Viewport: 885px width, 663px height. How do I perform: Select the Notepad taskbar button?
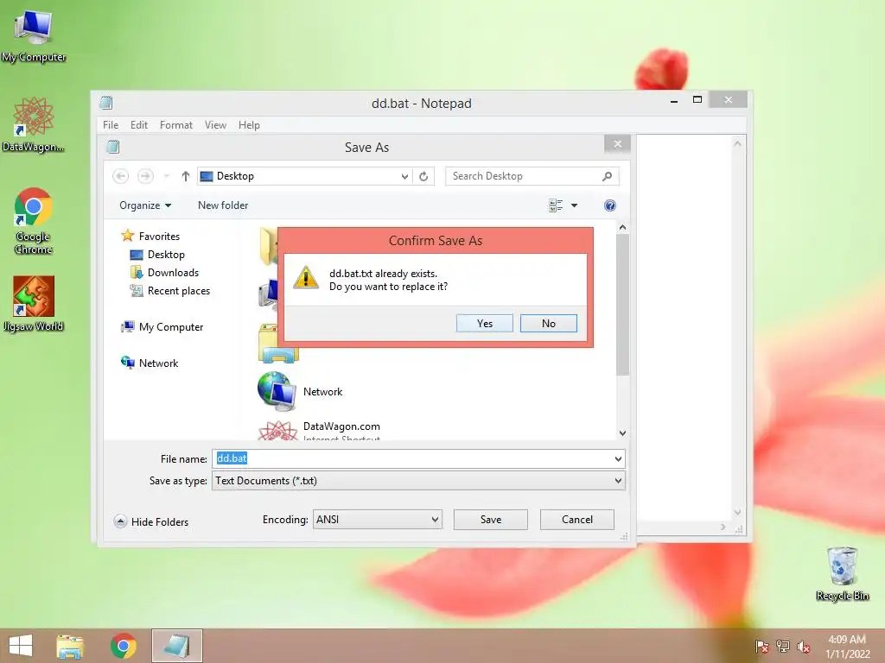[x=176, y=646]
